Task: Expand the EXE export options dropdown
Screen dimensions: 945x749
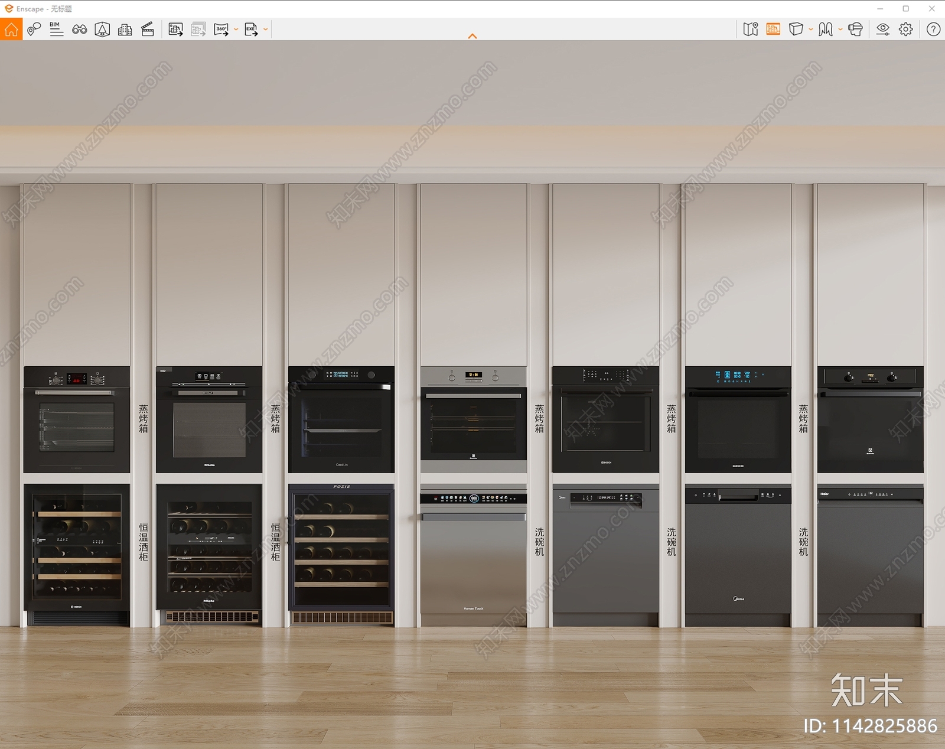Action: [266, 29]
